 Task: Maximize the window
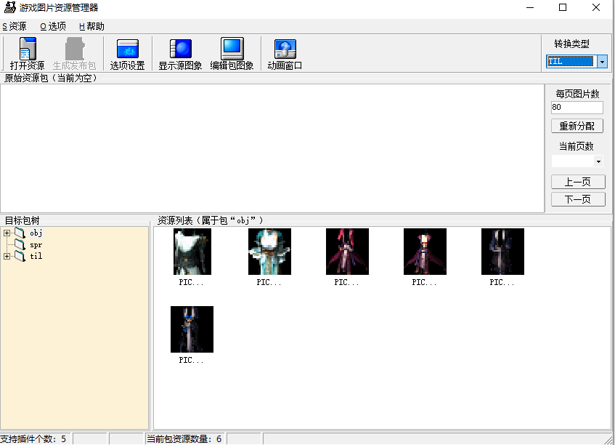pyautogui.click(x=563, y=7)
